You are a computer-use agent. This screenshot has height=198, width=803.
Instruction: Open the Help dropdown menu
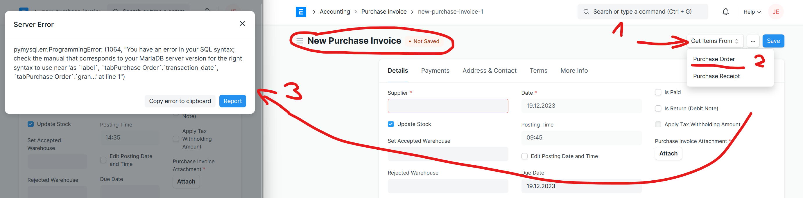(752, 12)
